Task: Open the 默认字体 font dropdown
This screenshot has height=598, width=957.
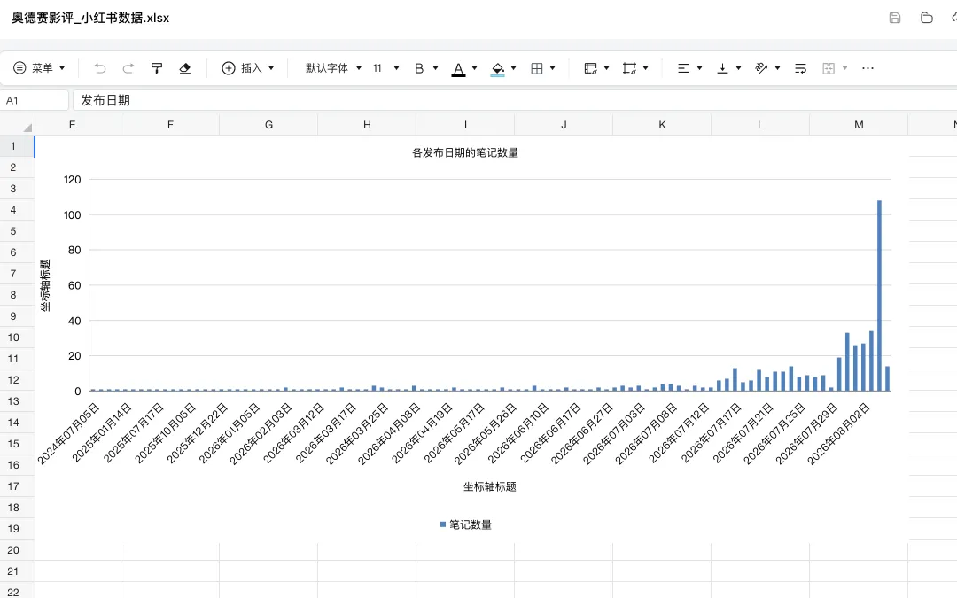Action: (x=333, y=68)
